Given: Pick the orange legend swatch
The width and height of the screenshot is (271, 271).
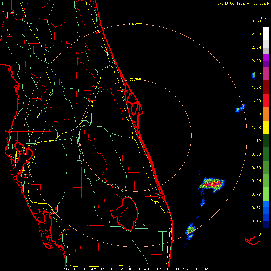Looking at the screenshot, I should point(266,114).
